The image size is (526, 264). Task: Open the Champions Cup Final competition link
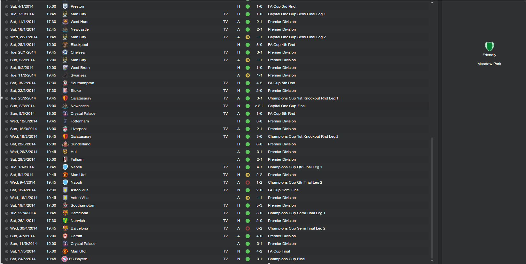287,259
